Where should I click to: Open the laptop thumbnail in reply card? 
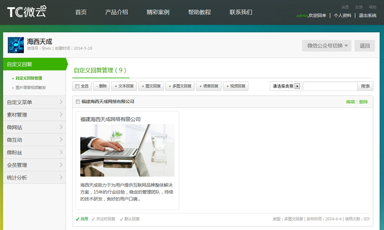pos(127,150)
